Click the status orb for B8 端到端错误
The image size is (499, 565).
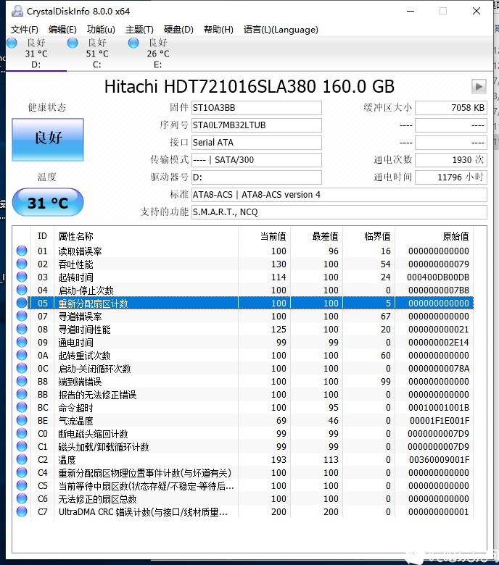coord(22,381)
